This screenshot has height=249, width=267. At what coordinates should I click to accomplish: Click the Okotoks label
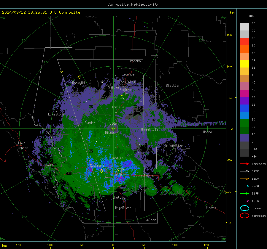[x=119, y=197]
